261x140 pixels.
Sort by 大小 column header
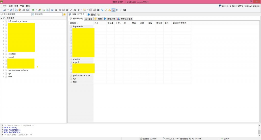tap(100, 23)
